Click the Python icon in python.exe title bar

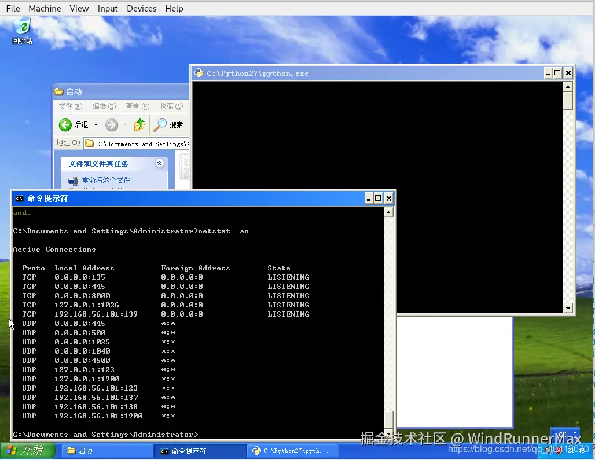(199, 73)
